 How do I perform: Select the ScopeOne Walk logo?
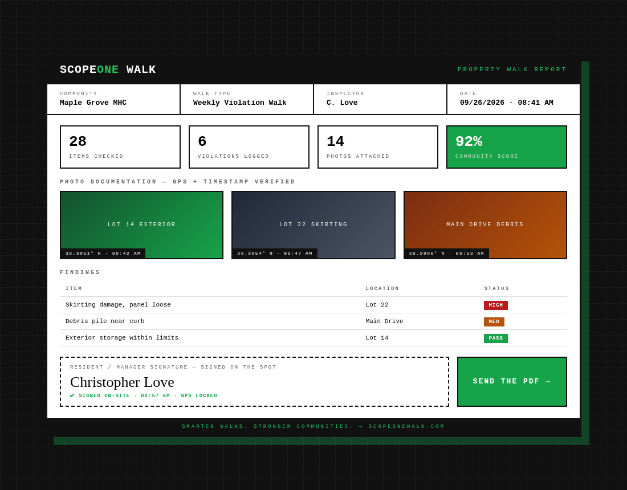(108, 70)
